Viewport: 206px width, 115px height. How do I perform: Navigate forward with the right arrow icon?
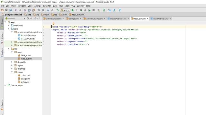[x=52, y=10]
